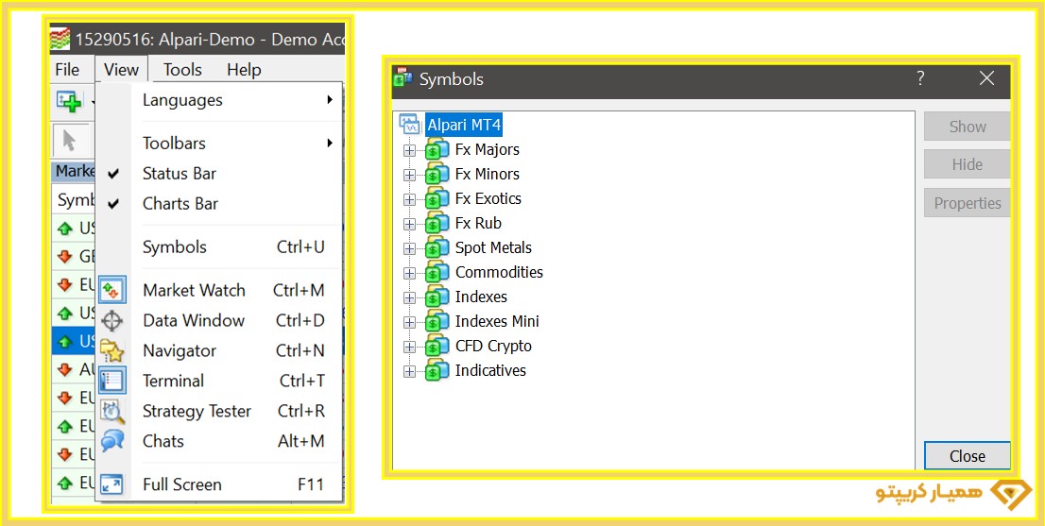This screenshot has width=1045, height=526.
Task: Click the Symbol column header in Market Watch
Action: pyautogui.click(x=74, y=200)
